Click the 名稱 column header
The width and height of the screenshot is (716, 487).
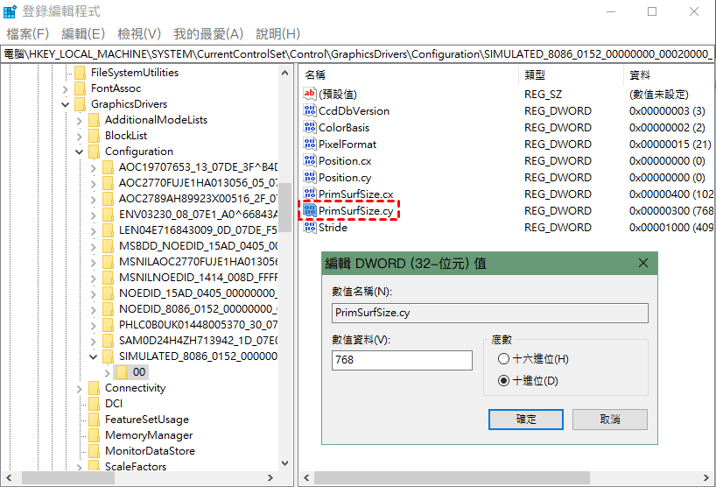pos(409,74)
